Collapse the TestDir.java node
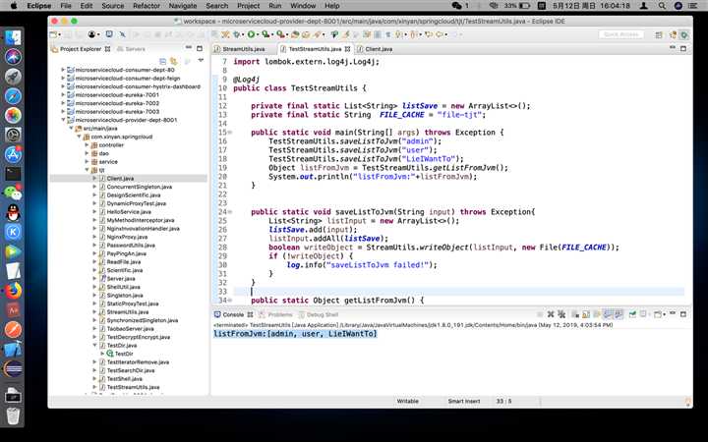The image size is (708, 442). pyautogui.click(x=94, y=345)
